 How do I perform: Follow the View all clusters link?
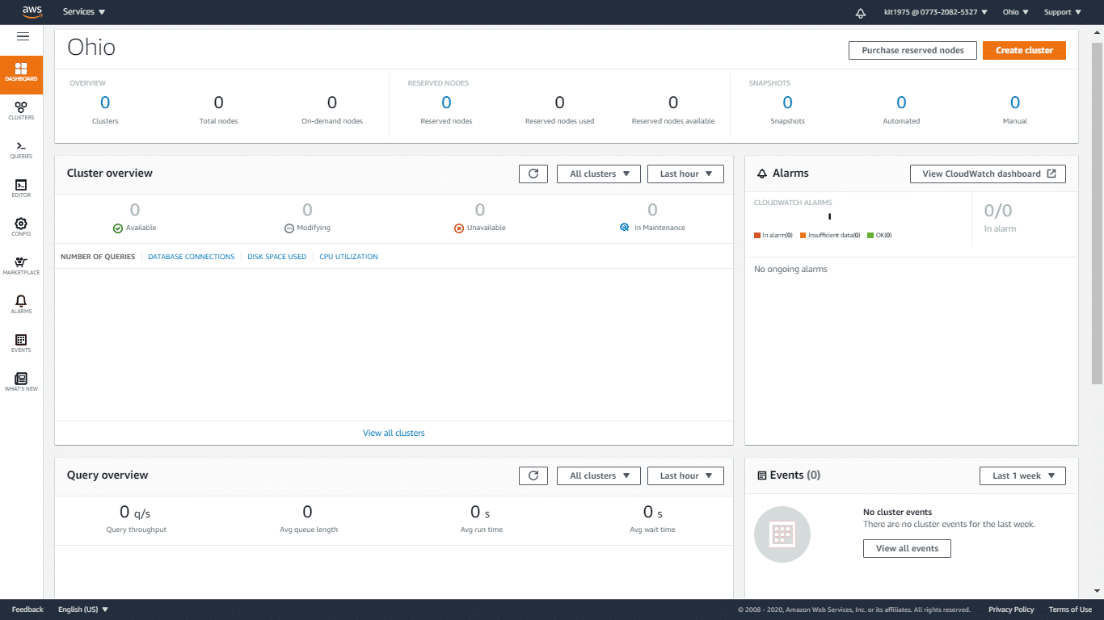pyautogui.click(x=394, y=433)
